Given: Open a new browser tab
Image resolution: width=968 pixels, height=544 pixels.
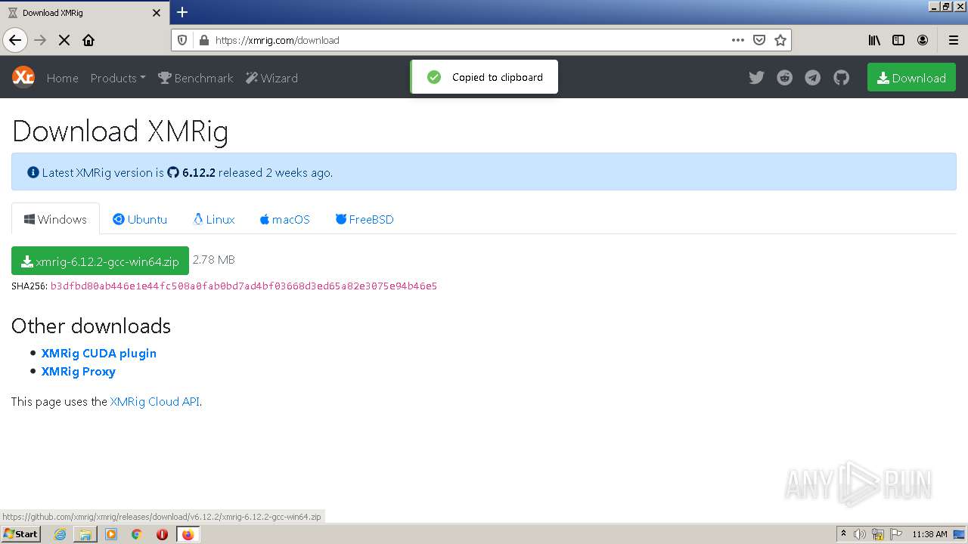Looking at the screenshot, I should click(182, 12).
